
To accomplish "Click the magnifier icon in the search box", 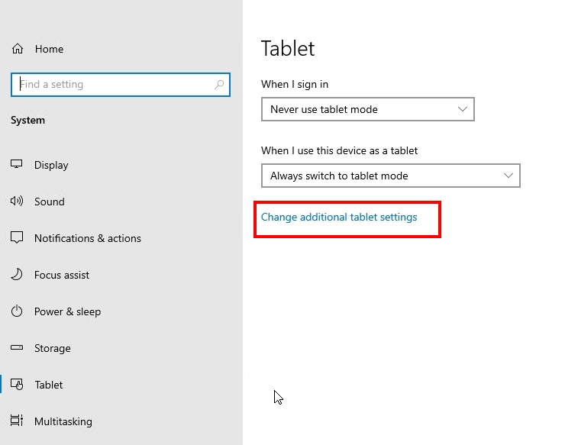I will [x=219, y=84].
